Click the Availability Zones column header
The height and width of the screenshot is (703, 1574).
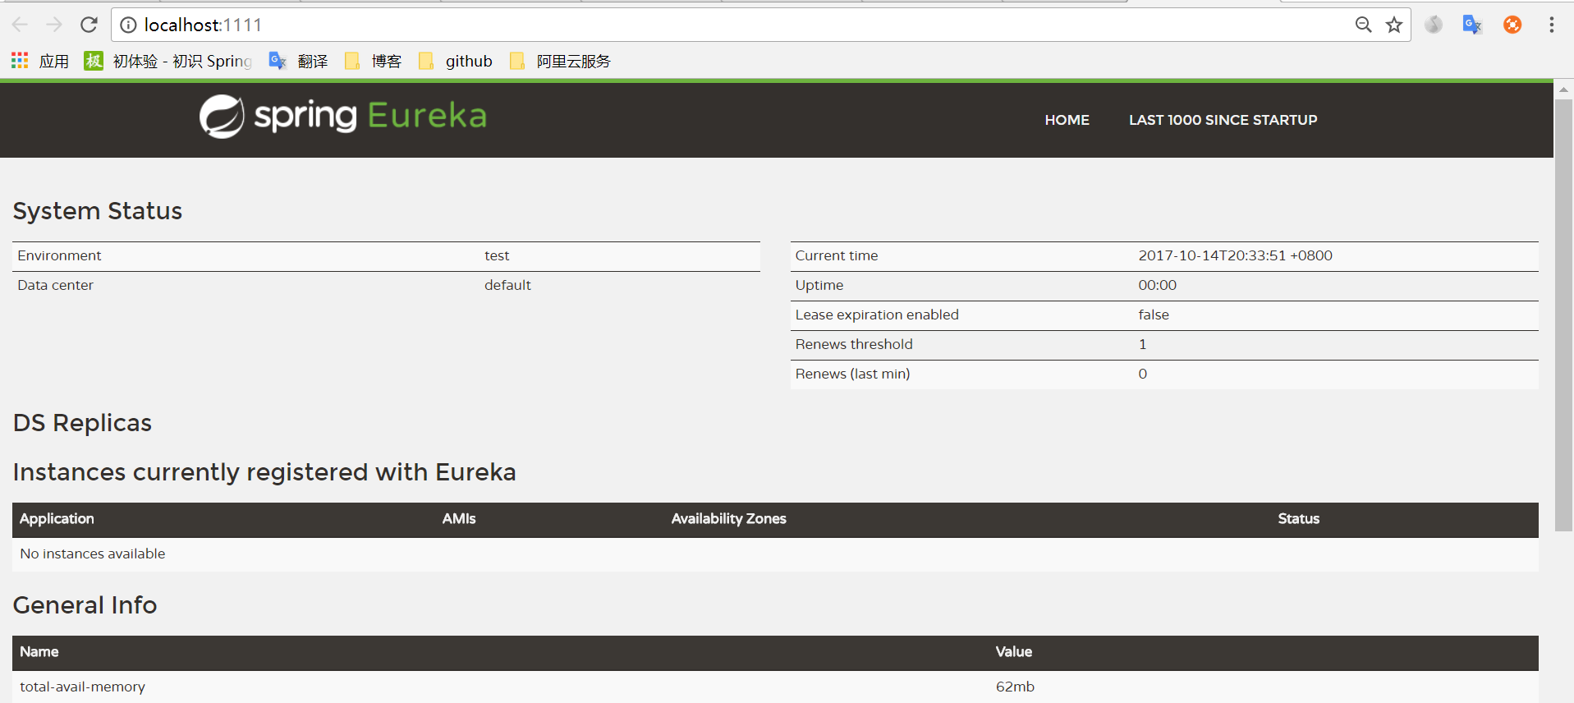point(728,519)
